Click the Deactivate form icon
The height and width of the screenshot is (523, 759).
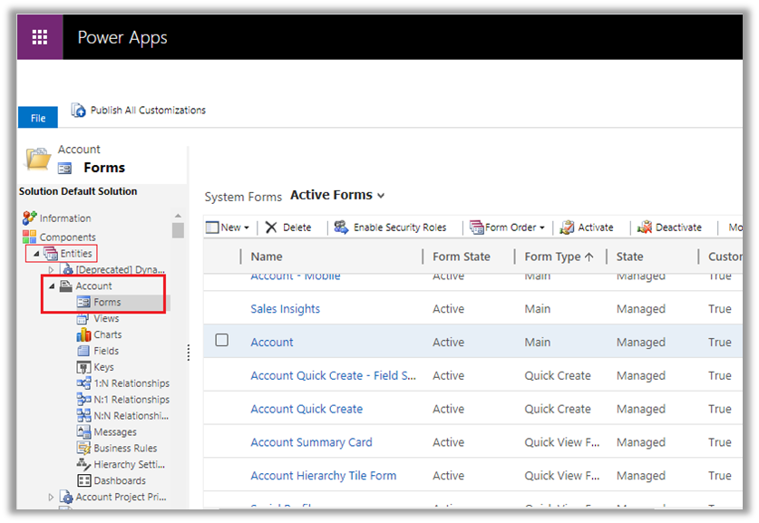[x=645, y=228]
